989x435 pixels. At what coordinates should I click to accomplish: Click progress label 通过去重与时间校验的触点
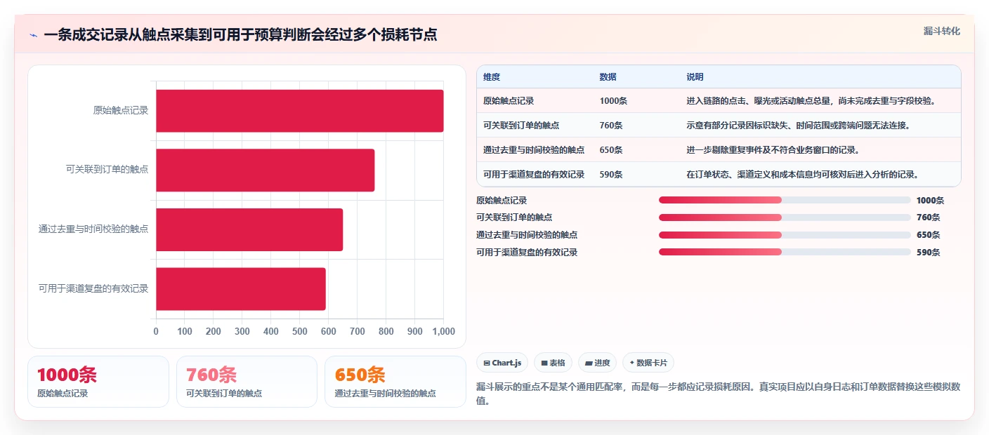(x=527, y=235)
